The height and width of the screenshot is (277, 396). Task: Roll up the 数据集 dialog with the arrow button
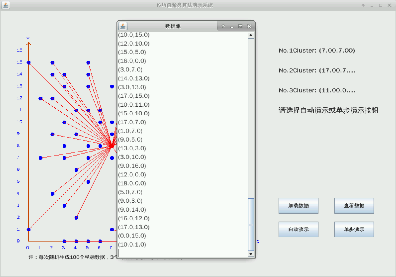pos(223,27)
